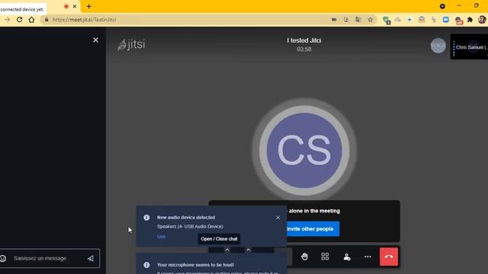
Task: Open the tab search dropdown
Action: tap(442, 6)
